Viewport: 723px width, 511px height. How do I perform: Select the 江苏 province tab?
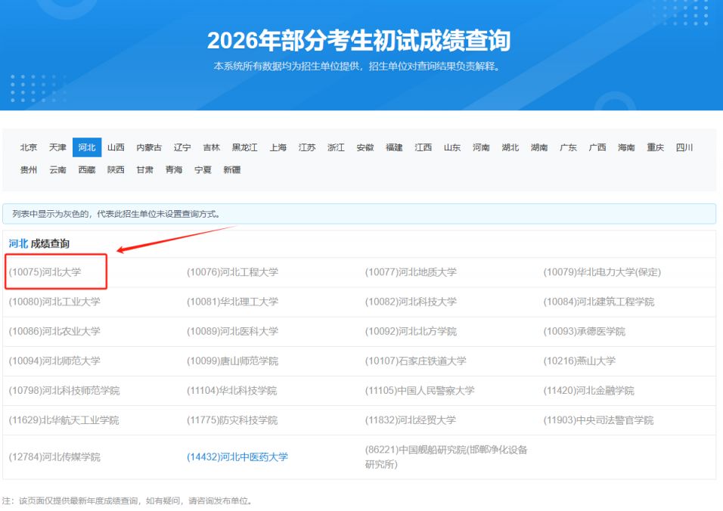click(x=306, y=147)
